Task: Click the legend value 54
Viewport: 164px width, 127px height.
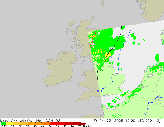Action: (x=50, y=126)
